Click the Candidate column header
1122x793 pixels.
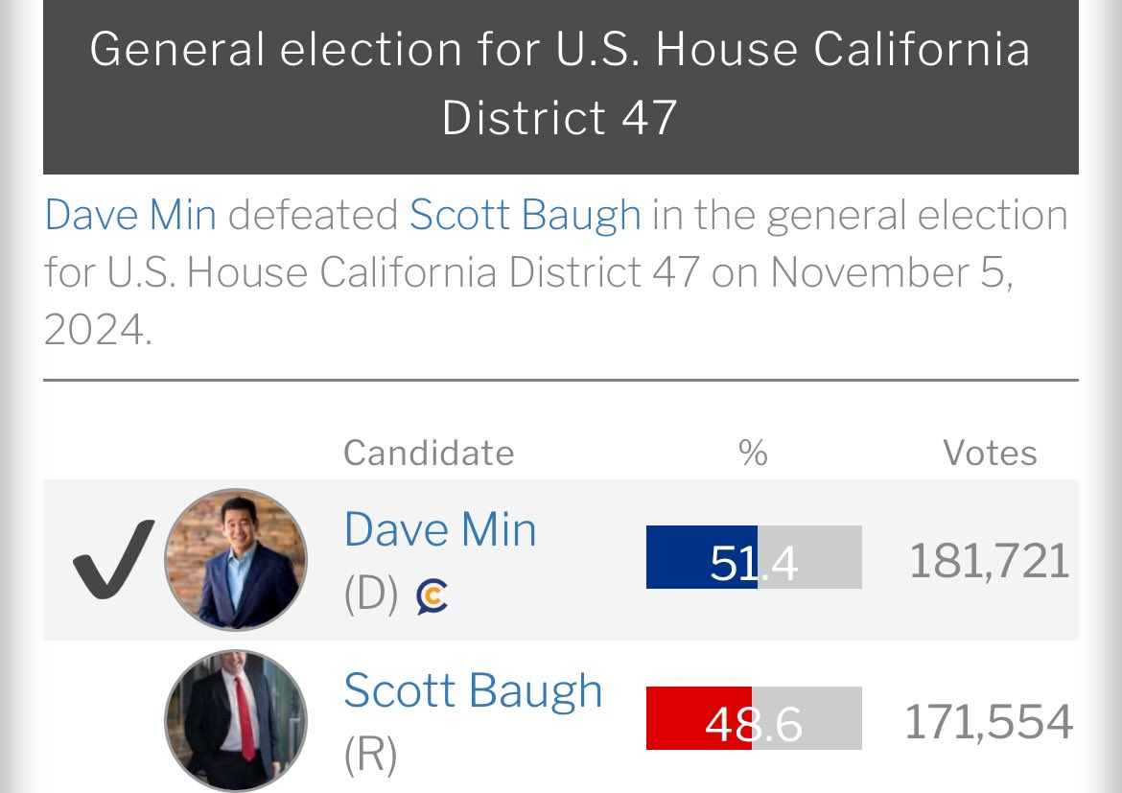(x=429, y=453)
